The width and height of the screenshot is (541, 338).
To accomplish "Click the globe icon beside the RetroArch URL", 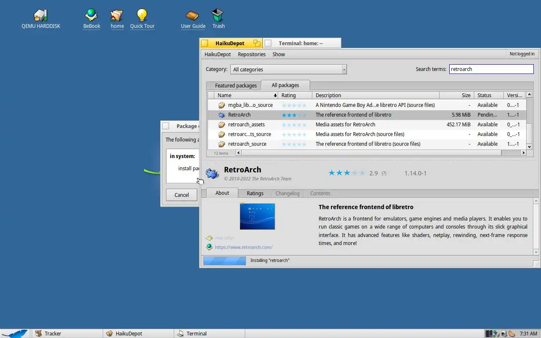I will click(x=209, y=247).
